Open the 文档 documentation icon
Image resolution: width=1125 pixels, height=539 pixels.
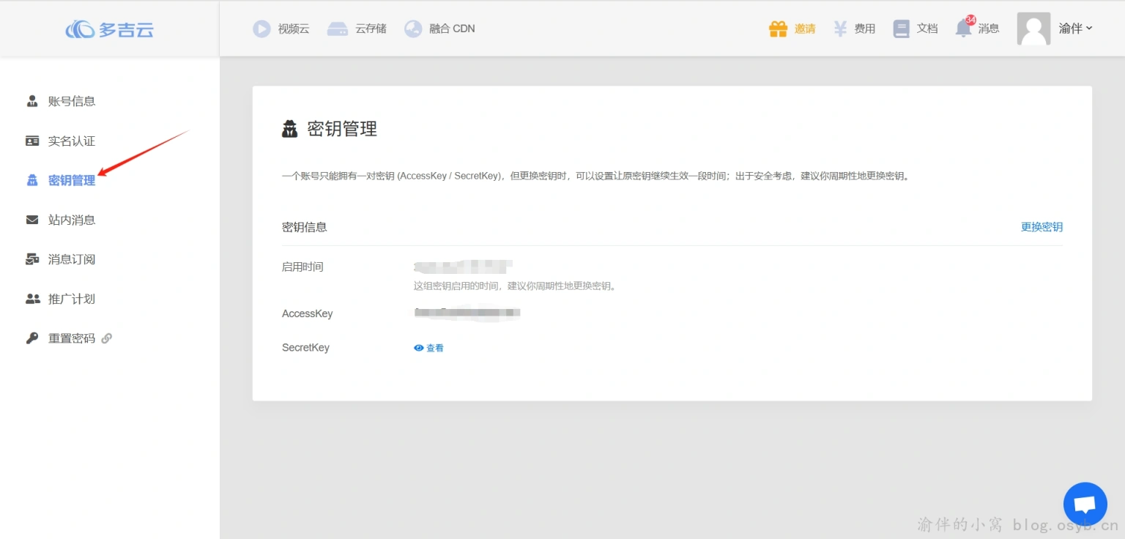click(x=902, y=29)
